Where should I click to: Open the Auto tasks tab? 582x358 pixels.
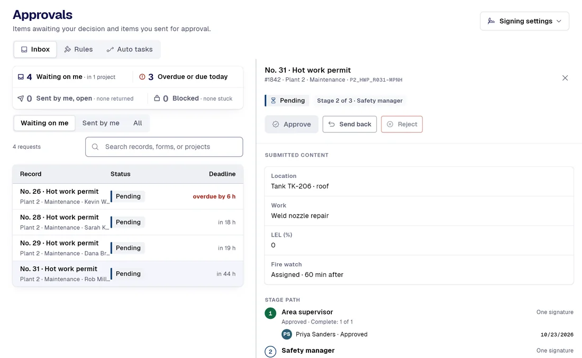(x=130, y=49)
